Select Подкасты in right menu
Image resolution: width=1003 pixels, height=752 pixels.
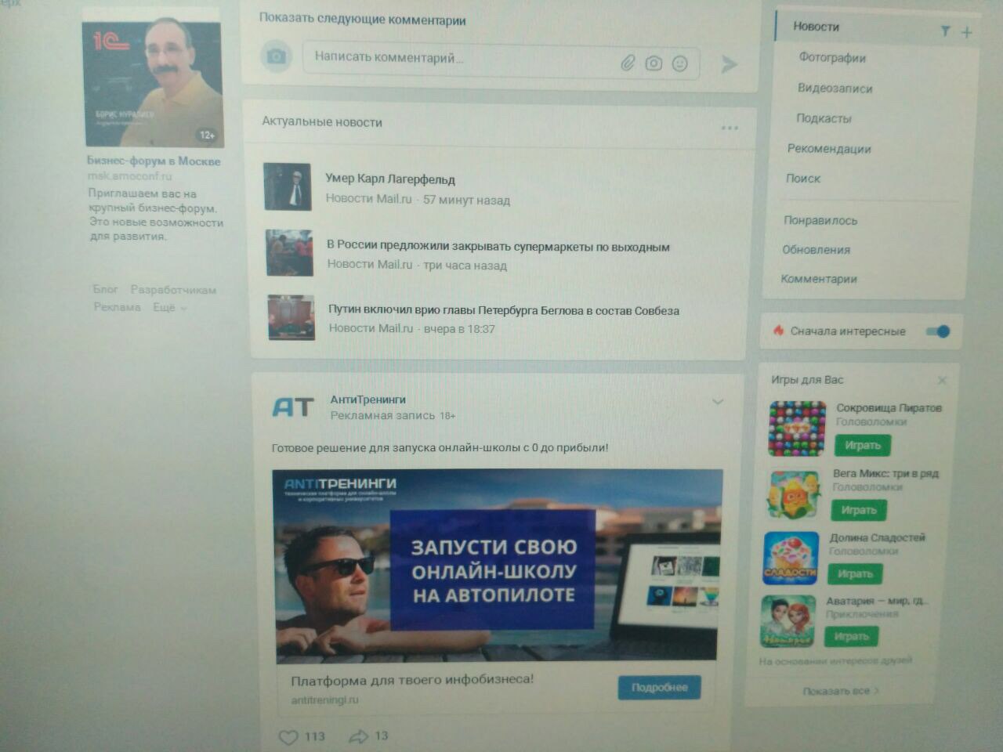[824, 119]
